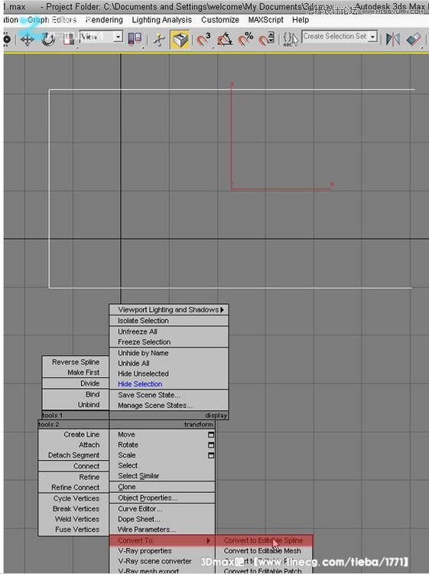Choose Save Scene State...

click(169, 395)
